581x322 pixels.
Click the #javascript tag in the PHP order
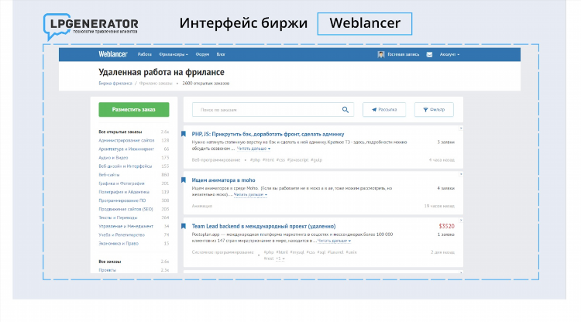[x=298, y=160]
